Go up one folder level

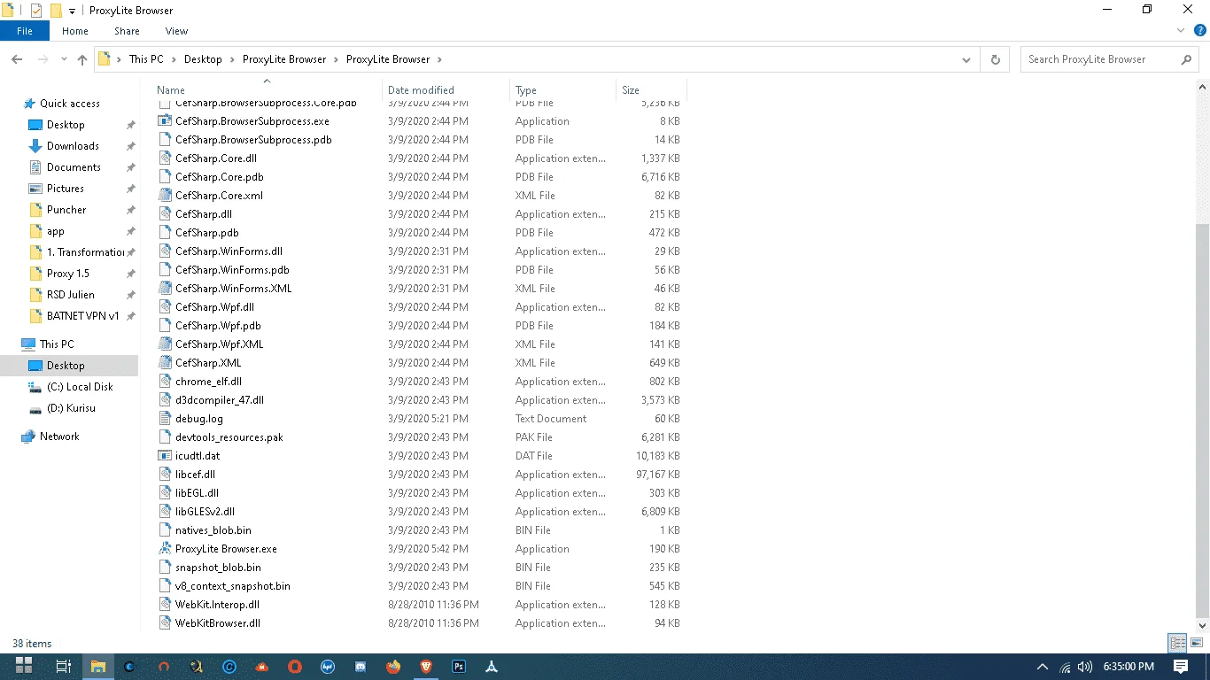pos(82,59)
